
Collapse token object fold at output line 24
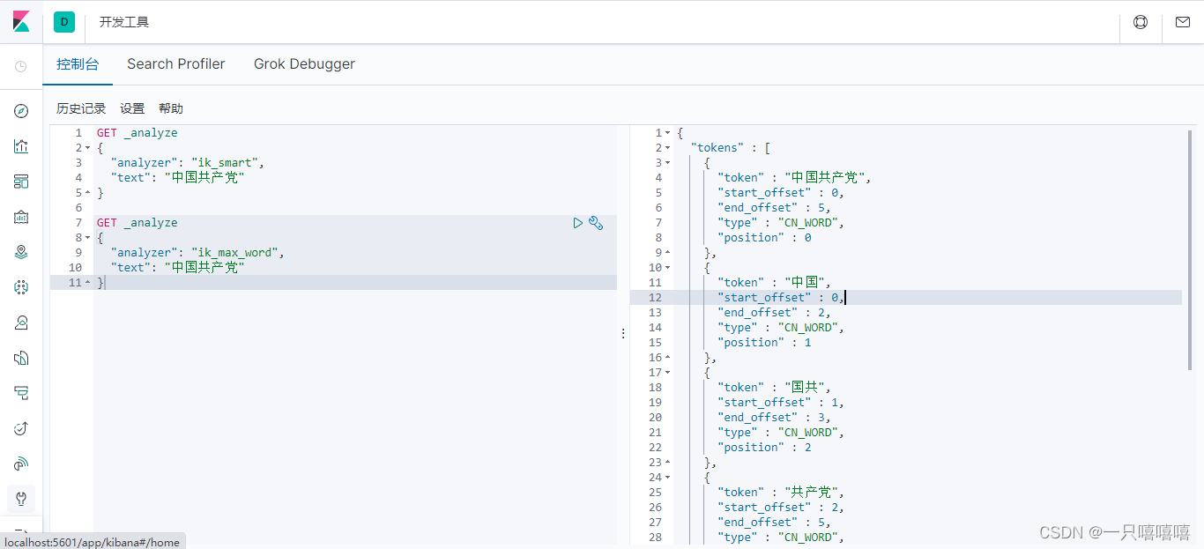pyautogui.click(x=667, y=478)
